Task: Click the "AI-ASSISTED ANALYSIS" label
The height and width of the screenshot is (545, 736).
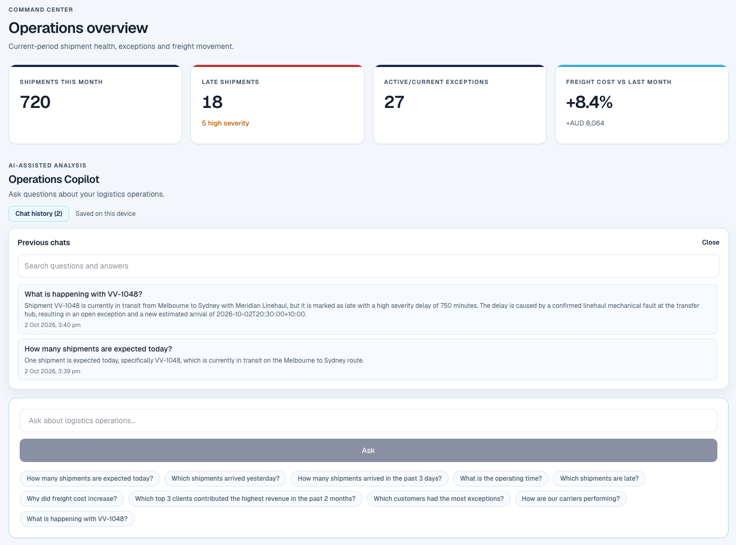Action: [47, 165]
